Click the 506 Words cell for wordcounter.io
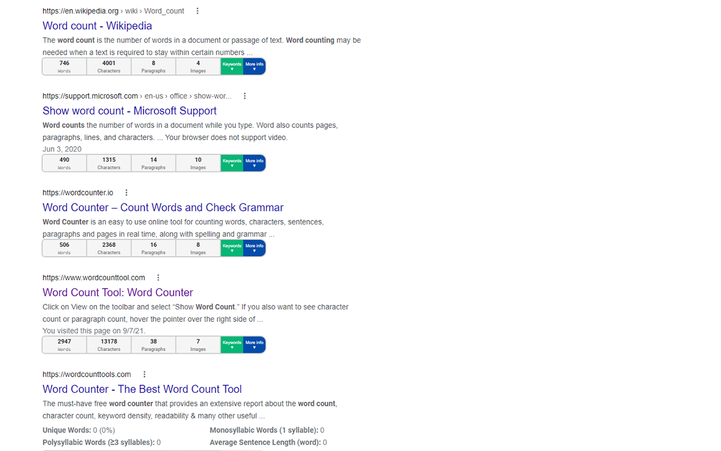The image size is (721, 451). tap(64, 248)
